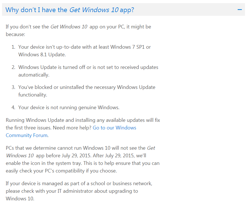
Task: Click the intro text 'If you don't see the Get Windows 10 app'
Action: [x=52, y=27]
